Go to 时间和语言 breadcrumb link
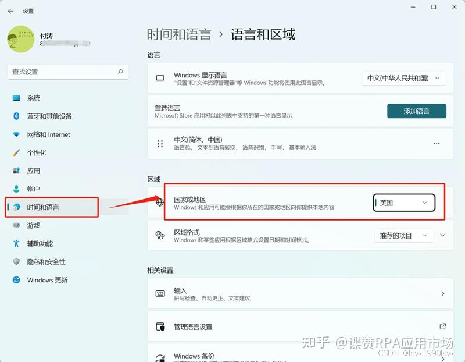The image size is (465, 362). pyautogui.click(x=179, y=34)
